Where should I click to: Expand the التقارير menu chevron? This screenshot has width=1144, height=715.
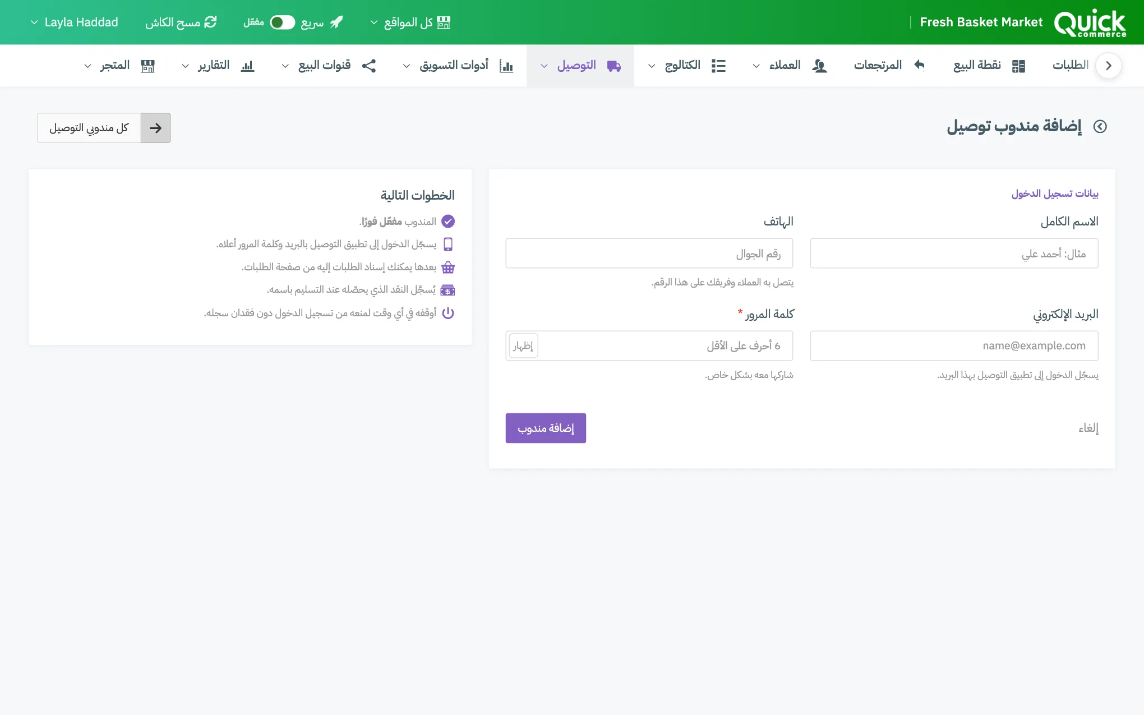pyautogui.click(x=186, y=66)
